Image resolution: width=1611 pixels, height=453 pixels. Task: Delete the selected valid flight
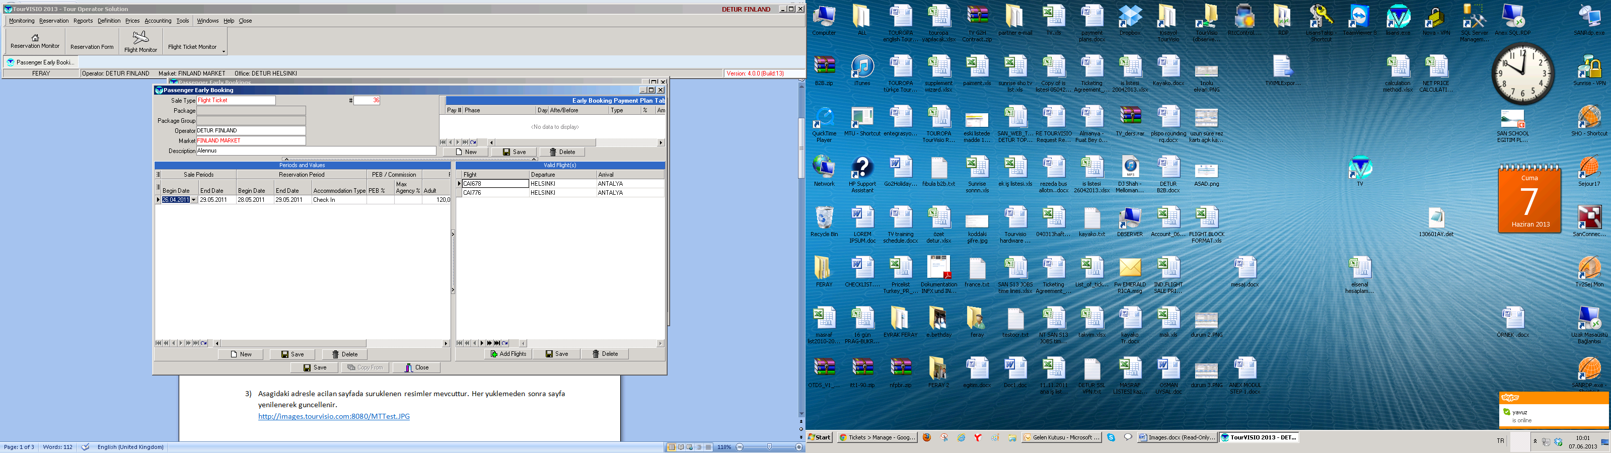pos(605,354)
